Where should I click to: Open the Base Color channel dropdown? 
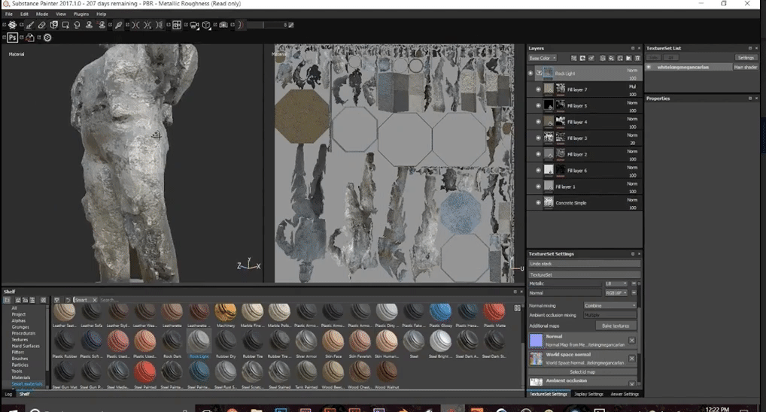click(x=542, y=58)
